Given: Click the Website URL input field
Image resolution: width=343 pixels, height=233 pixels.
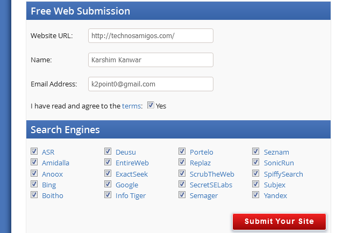Looking at the screenshot, I should click(151, 36).
